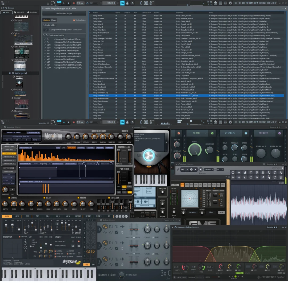This screenshot has width=288, height=288.
Task: Open the PATTERNS menu in the top bar
Action: pyautogui.click(x=250, y=3)
